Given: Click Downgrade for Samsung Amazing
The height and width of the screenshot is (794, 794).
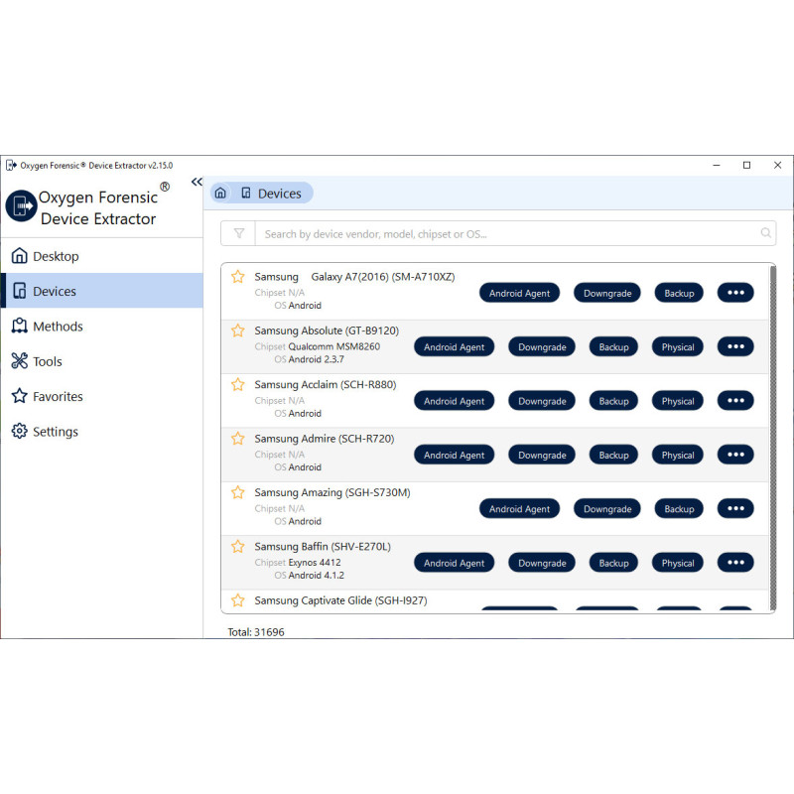Looking at the screenshot, I should tap(607, 509).
